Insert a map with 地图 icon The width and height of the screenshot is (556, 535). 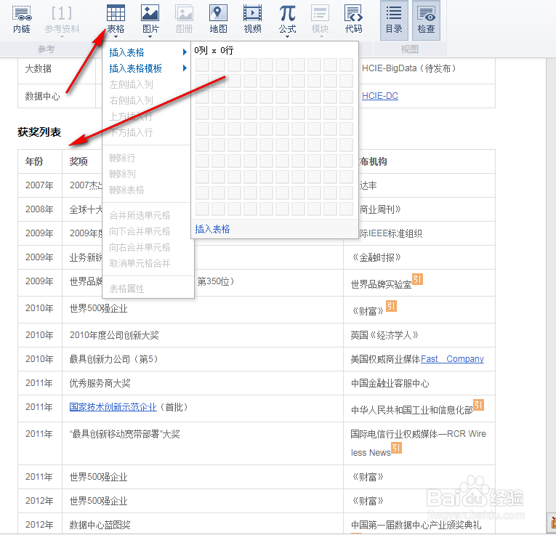coord(218,19)
